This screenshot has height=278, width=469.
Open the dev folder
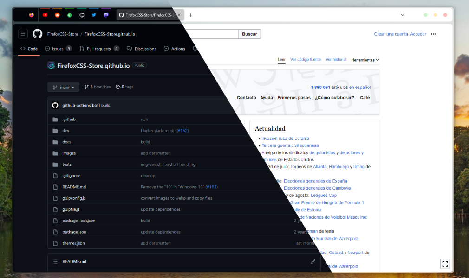(66, 131)
